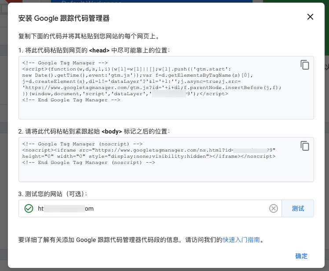This screenshot has height=271, width=329.
Task: Confirm with the 确定 button
Action: click(301, 256)
